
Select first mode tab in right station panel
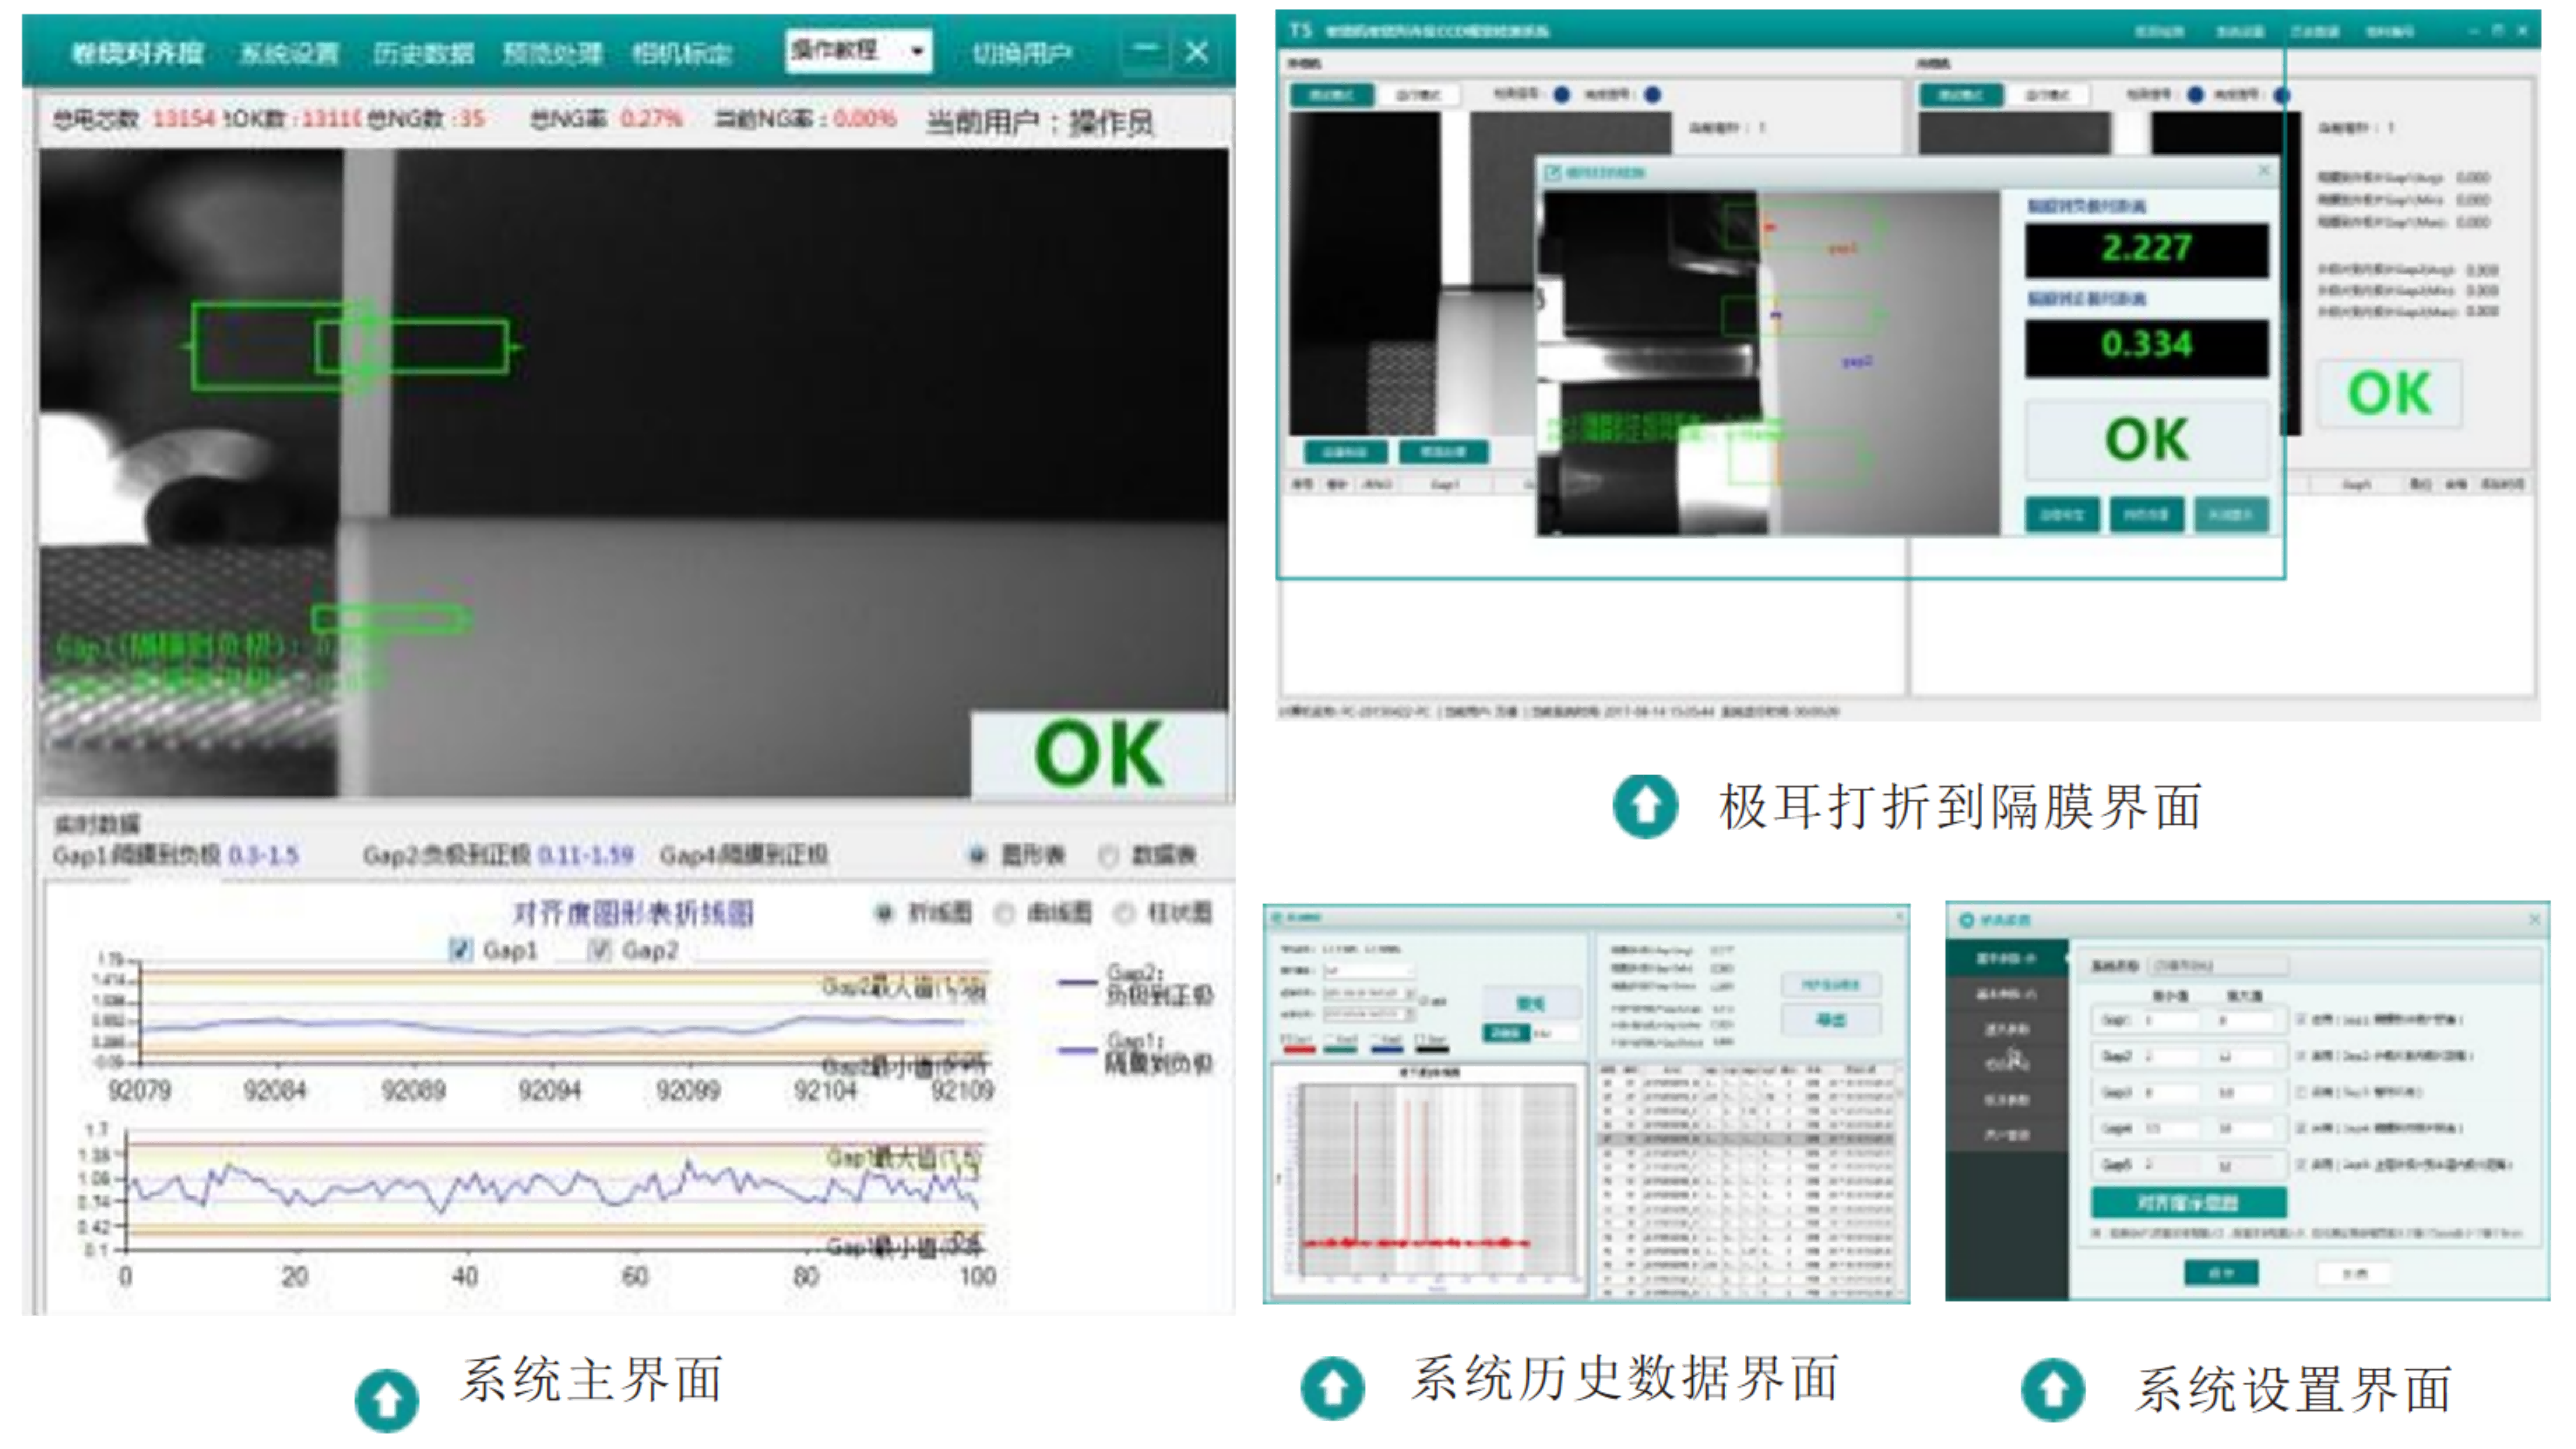point(1961,95)
